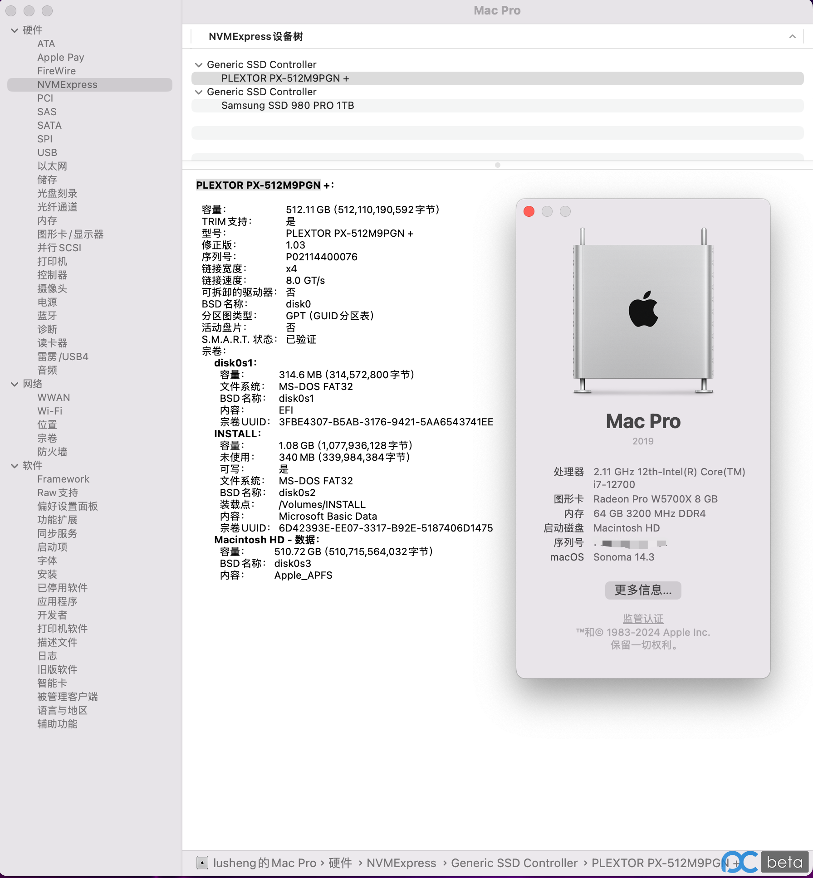Click the NVMExpress设备树 column sort chevron
This screenshot has width=813, height=878.
(793, 36)
